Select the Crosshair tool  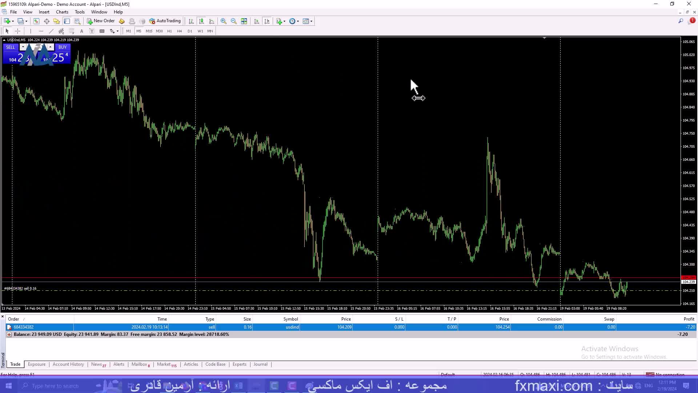click(17, 31)
